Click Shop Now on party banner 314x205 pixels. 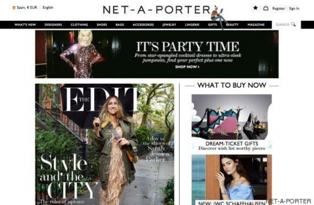coord(187,67)
